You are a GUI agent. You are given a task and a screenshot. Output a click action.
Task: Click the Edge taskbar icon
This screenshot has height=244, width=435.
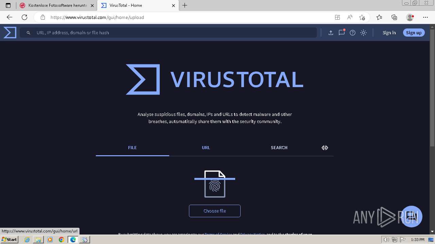click(73, 240)
